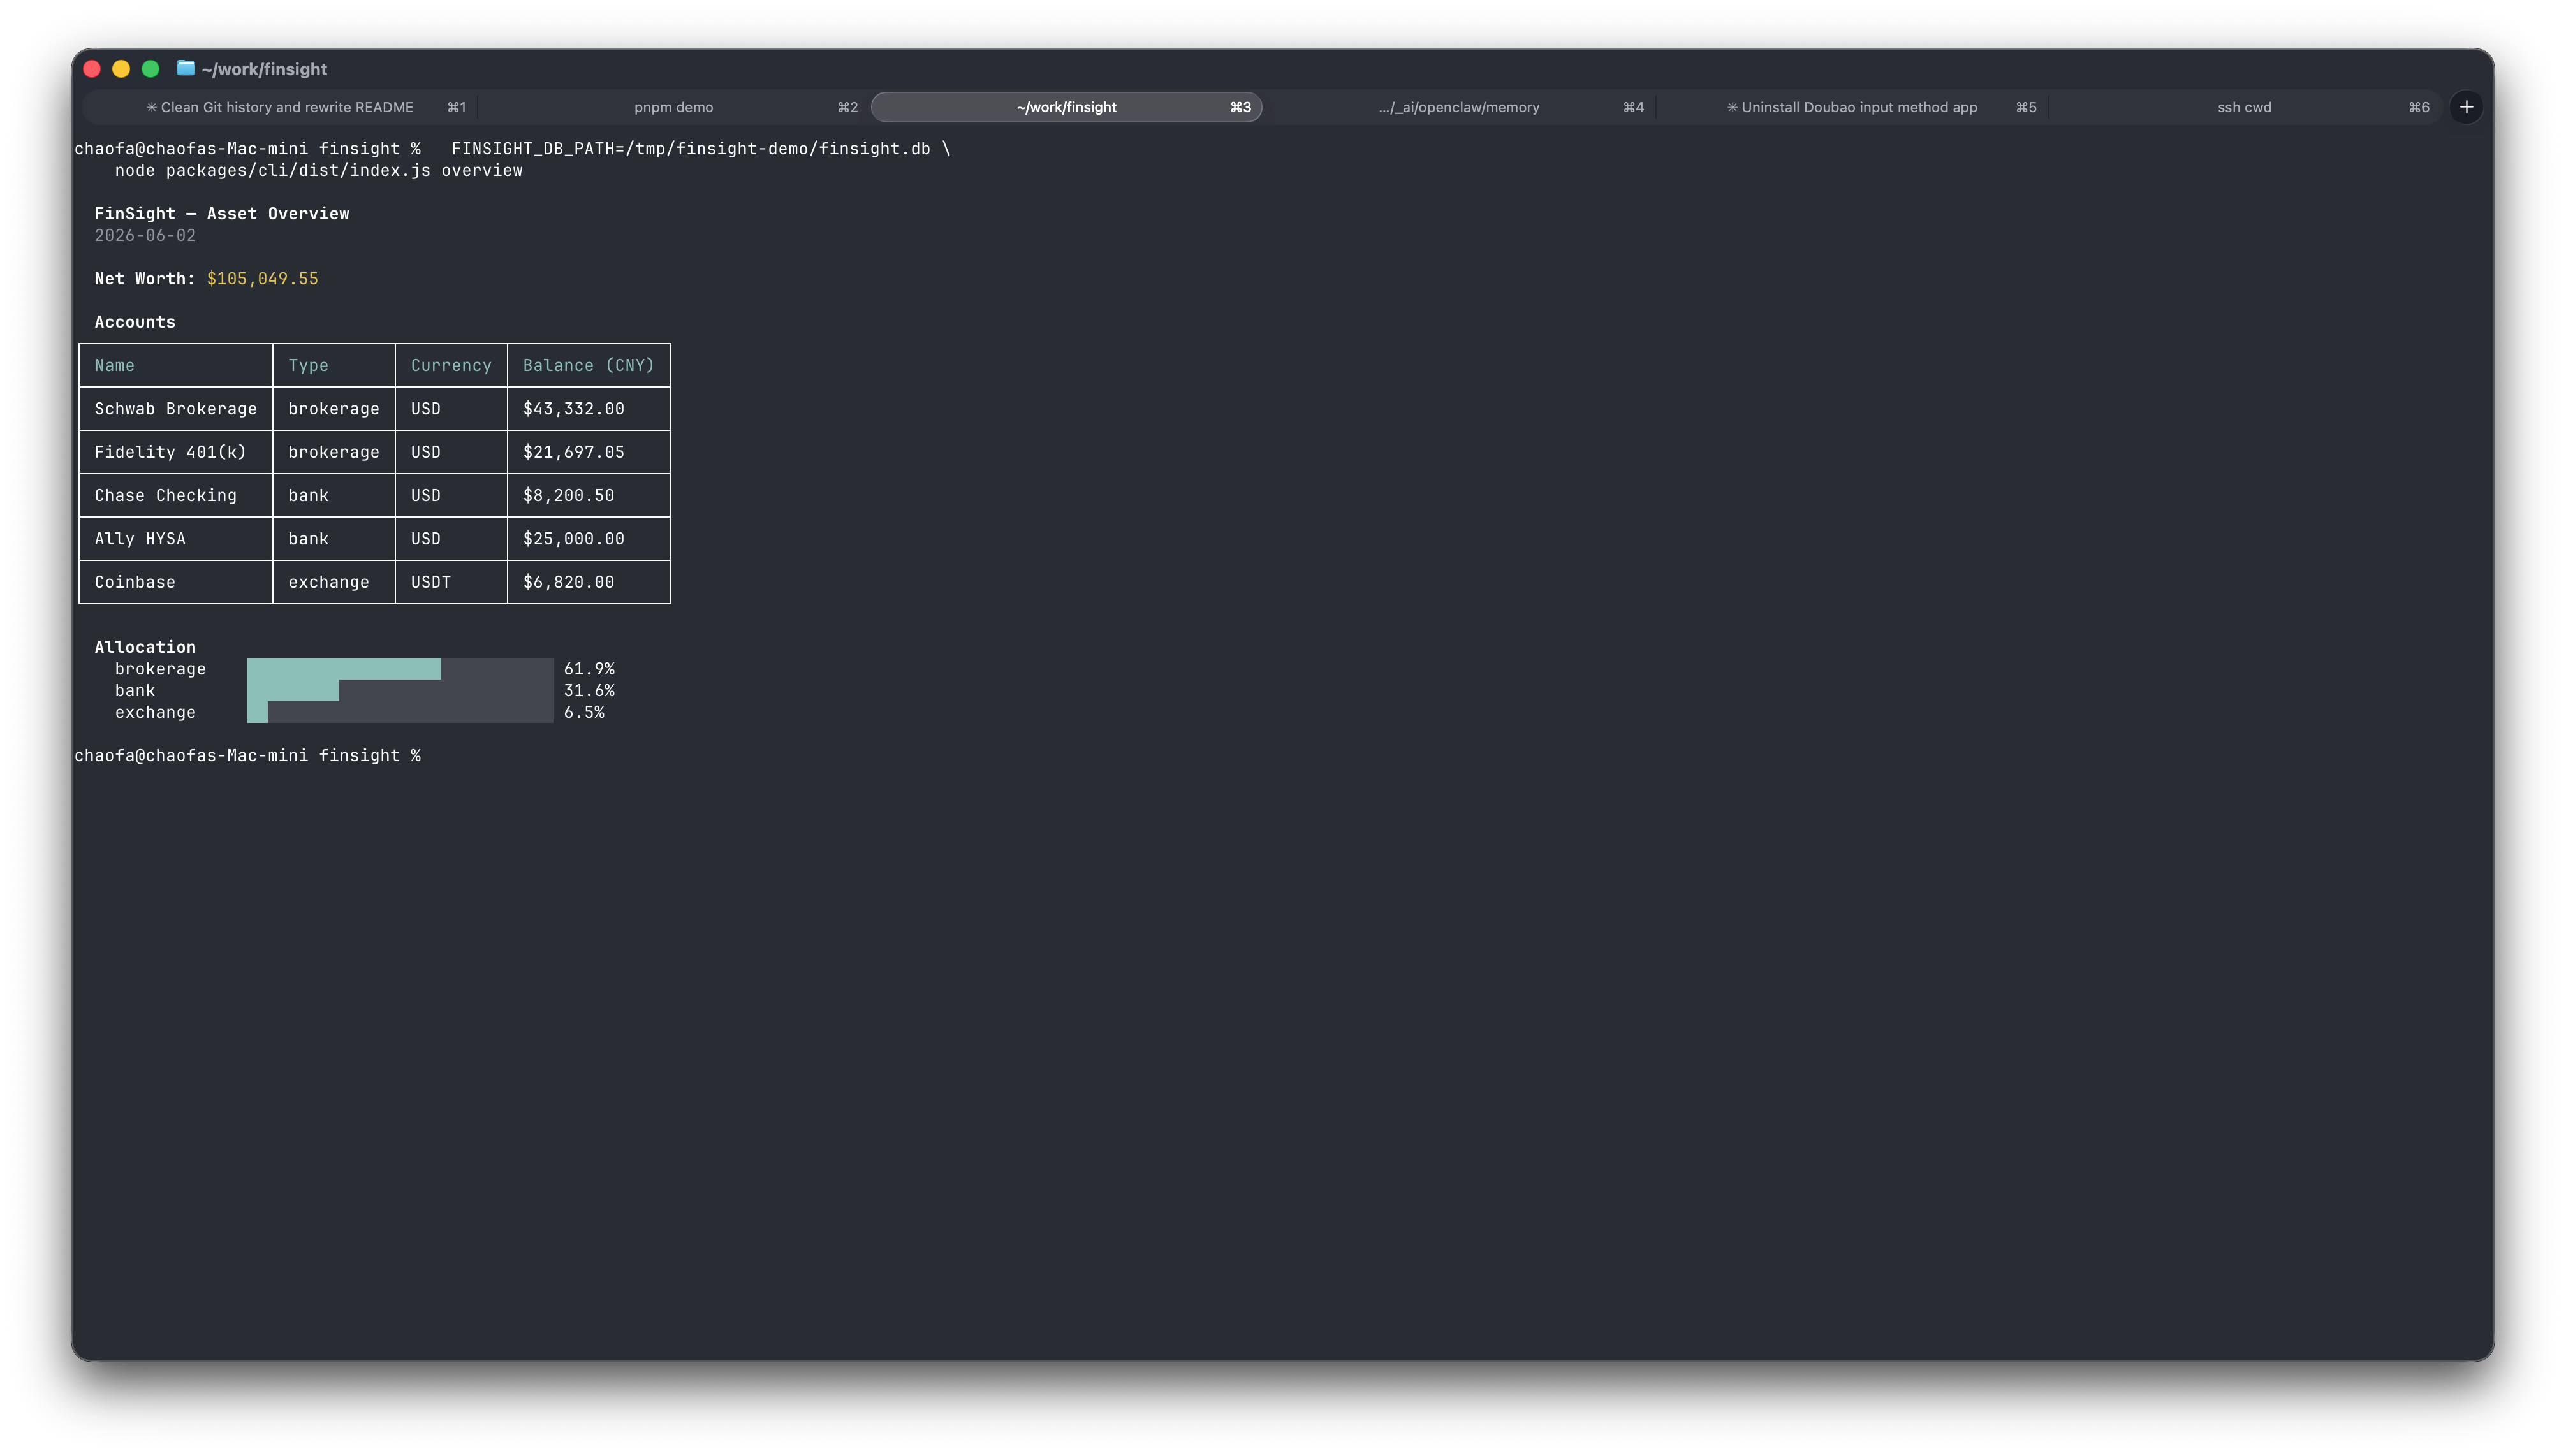Switch to Uninstall Doubao input method app tab
Screen dimensions: 2566x1456
(1852, 107)
